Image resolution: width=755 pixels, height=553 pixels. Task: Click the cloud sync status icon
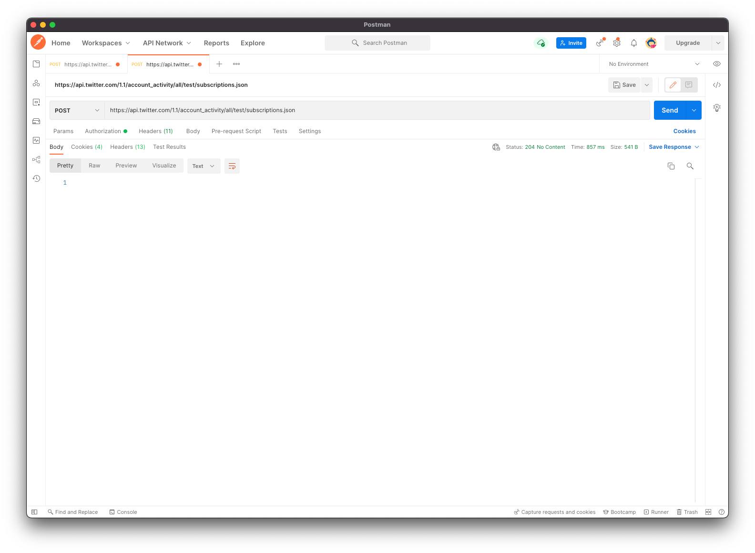tap(541, 43)
